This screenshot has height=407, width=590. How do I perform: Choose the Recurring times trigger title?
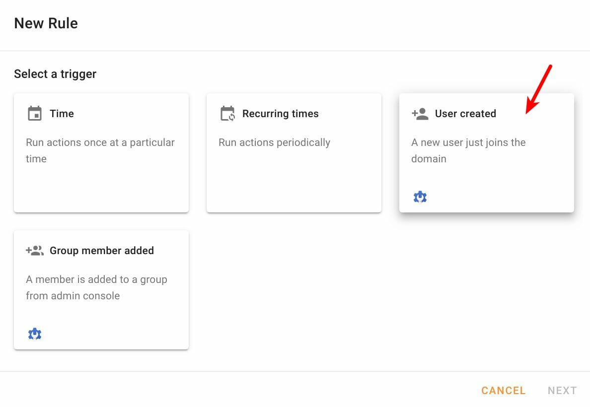pyautogui.click(x=280, y=114)
